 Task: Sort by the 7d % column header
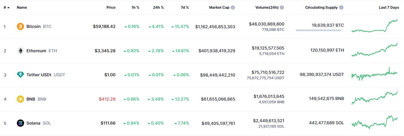click(185, 8)
